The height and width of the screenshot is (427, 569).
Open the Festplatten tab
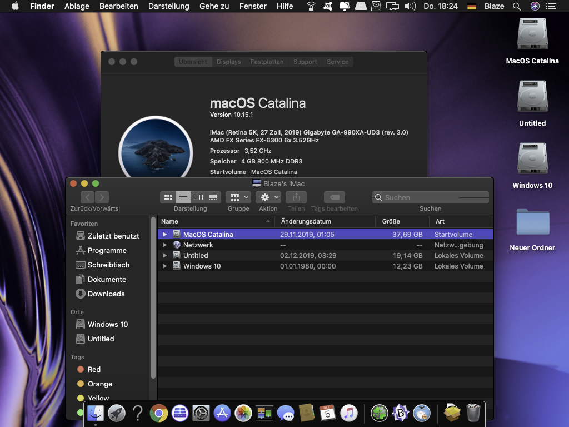[267, 62]
